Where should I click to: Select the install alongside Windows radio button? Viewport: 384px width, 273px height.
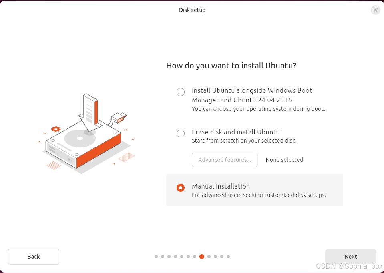pos(181,92)
